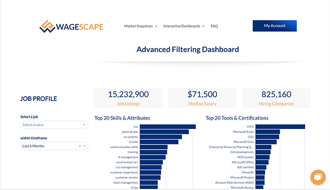Click the 'within timeframe' field label

(34, 138)
